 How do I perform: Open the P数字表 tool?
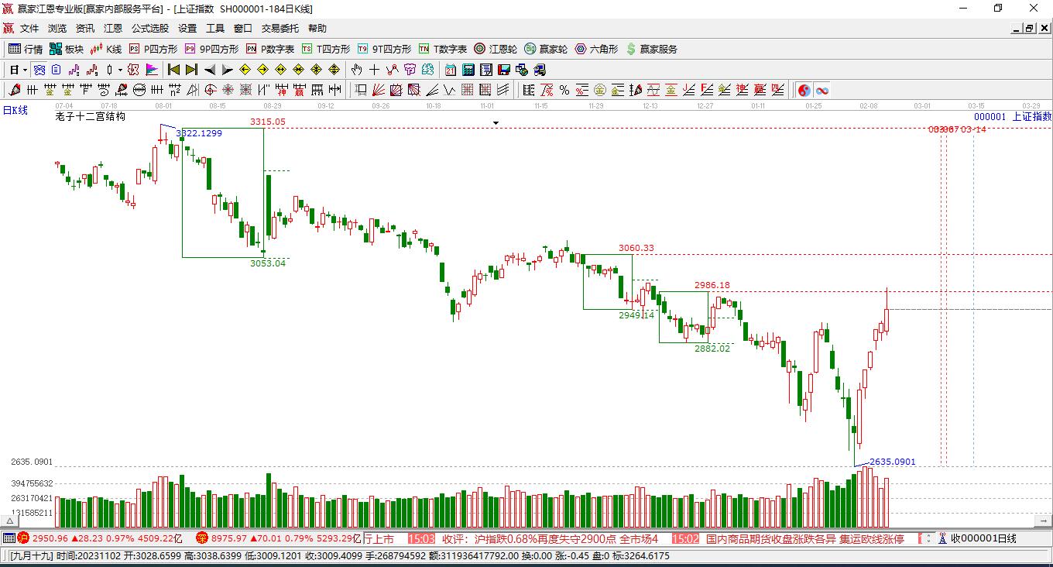[x=270, y=49]
